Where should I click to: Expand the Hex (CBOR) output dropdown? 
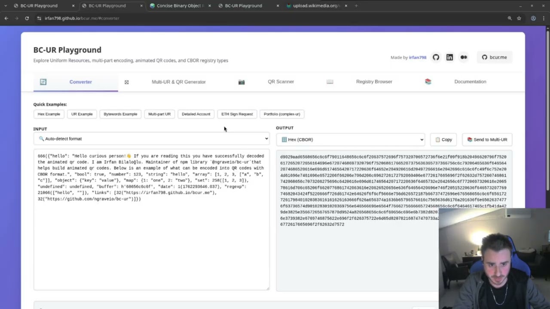[x=351, y=139]
